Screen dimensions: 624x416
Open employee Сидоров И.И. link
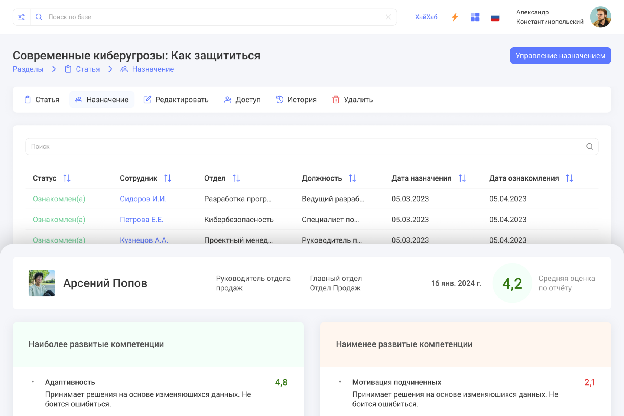tap(143, 199)
